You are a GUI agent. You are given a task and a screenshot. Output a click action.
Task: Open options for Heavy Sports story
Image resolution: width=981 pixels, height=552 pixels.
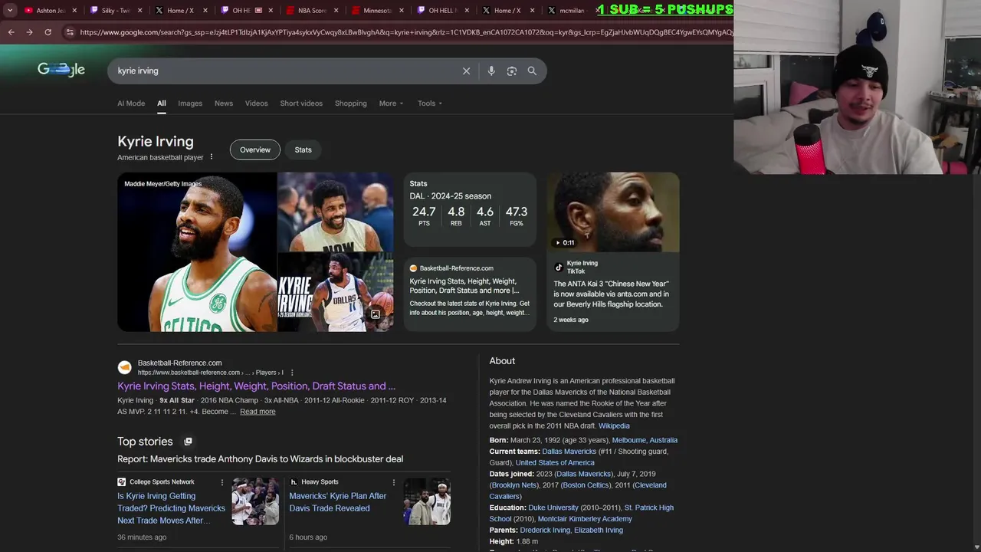coord(394,482)
